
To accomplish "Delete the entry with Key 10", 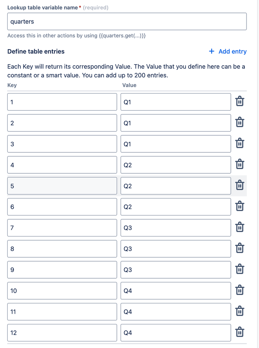I will point(240,290).
